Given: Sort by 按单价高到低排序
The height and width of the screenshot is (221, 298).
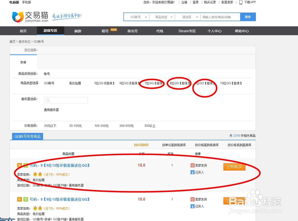Looking at the screenshot, I should point(174,145).
